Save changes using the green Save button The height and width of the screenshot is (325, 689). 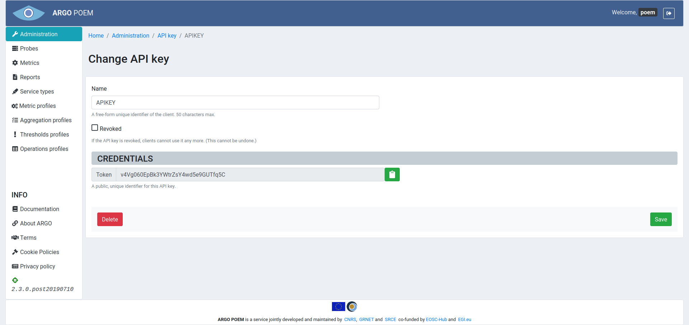[661, 219]
